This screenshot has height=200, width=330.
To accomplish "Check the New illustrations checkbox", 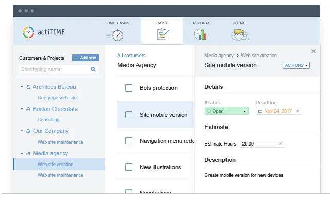I will [x=129, y=167].
